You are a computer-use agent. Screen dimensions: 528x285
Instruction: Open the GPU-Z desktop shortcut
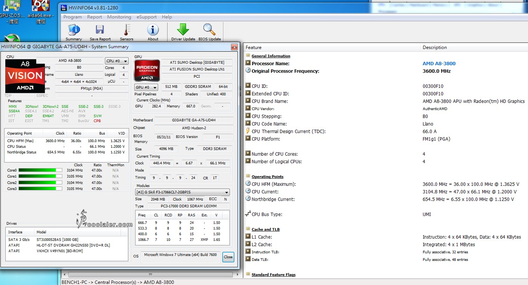[12, 11]
